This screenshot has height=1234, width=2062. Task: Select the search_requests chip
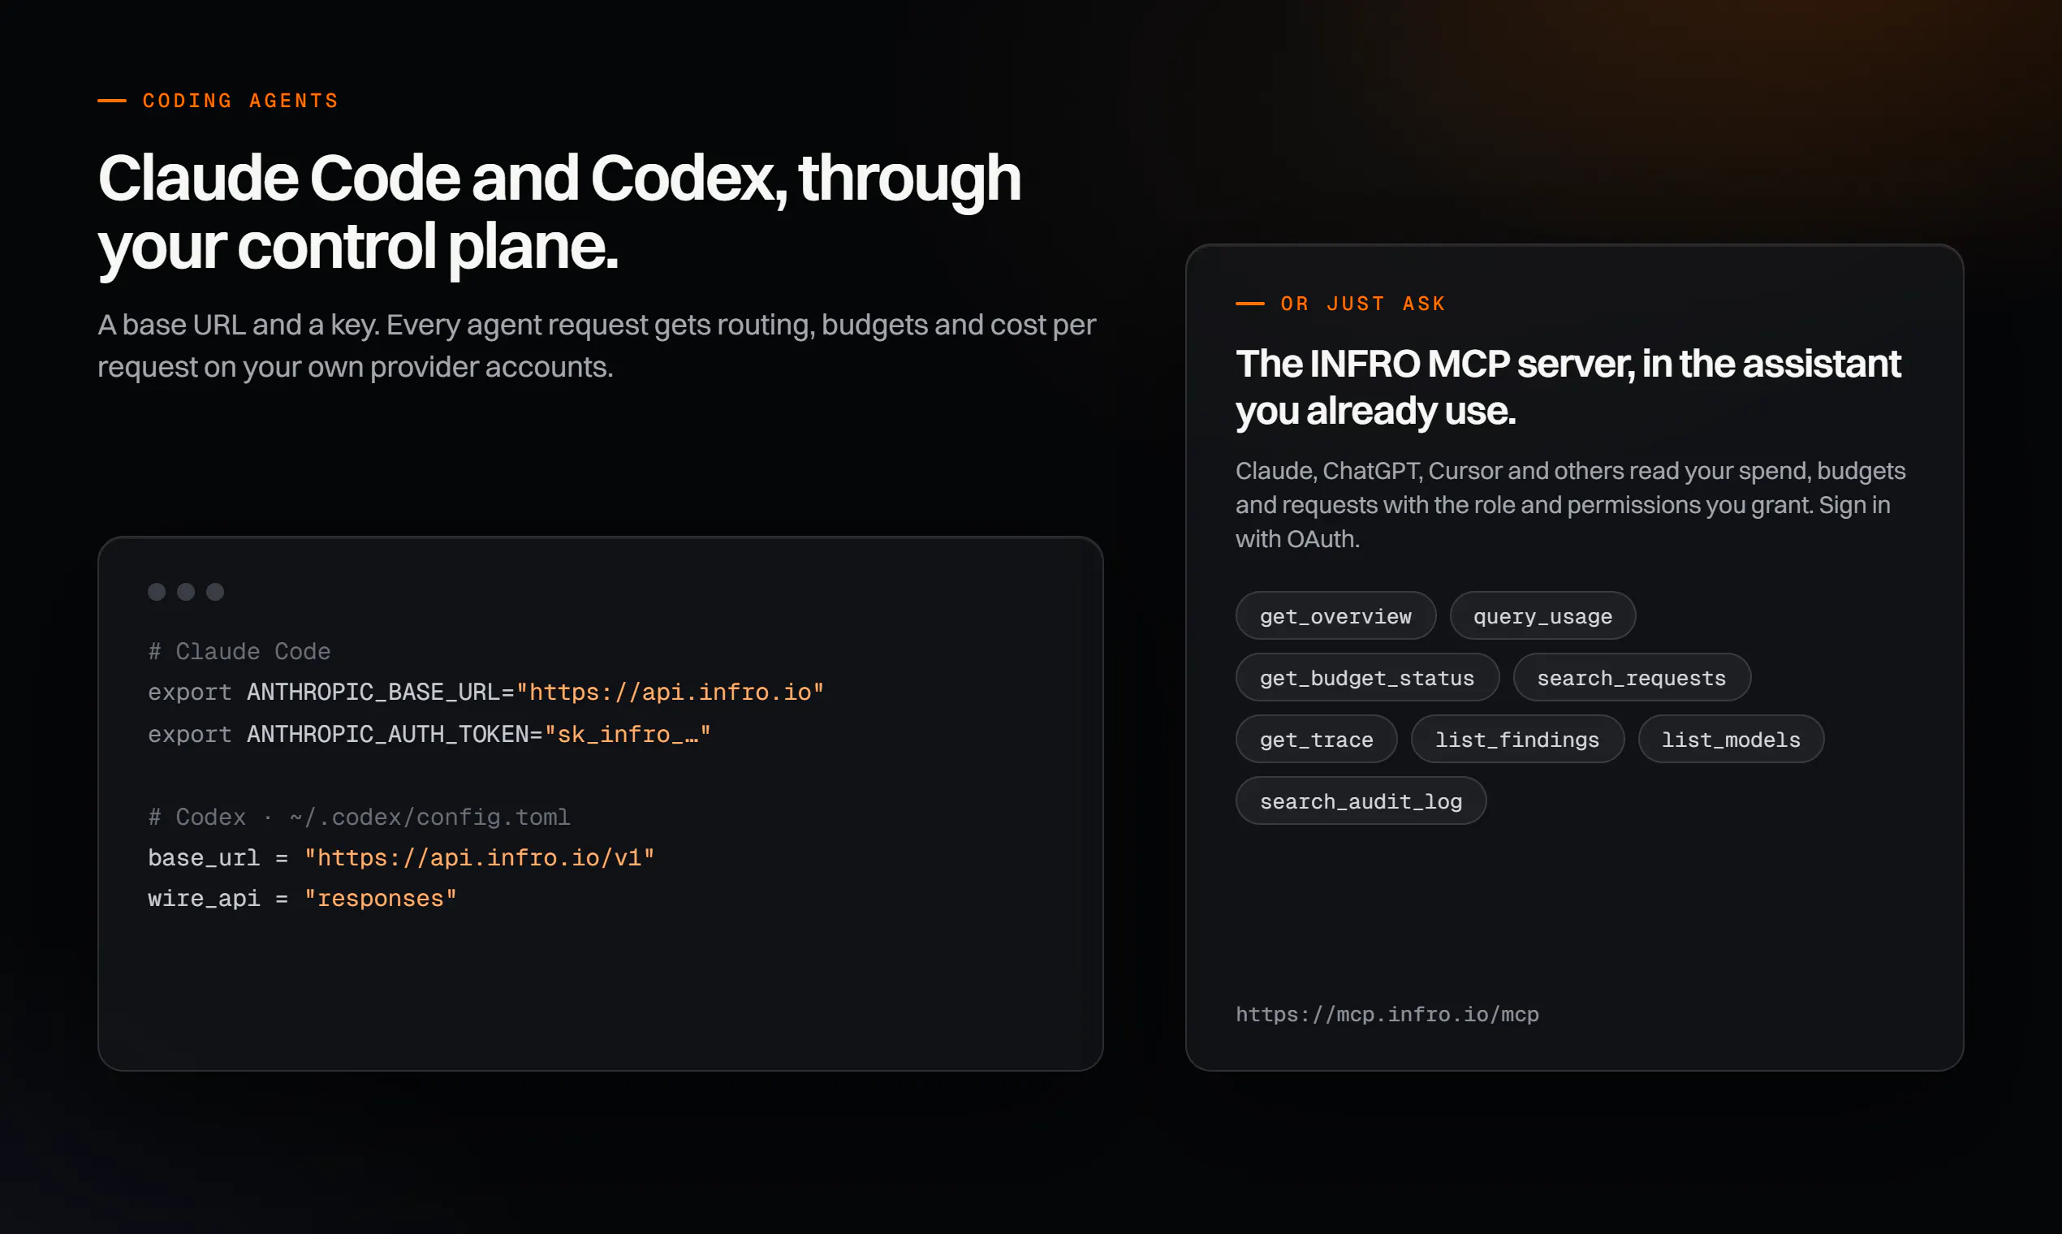pyautogui.click(x=1631, y=678)
